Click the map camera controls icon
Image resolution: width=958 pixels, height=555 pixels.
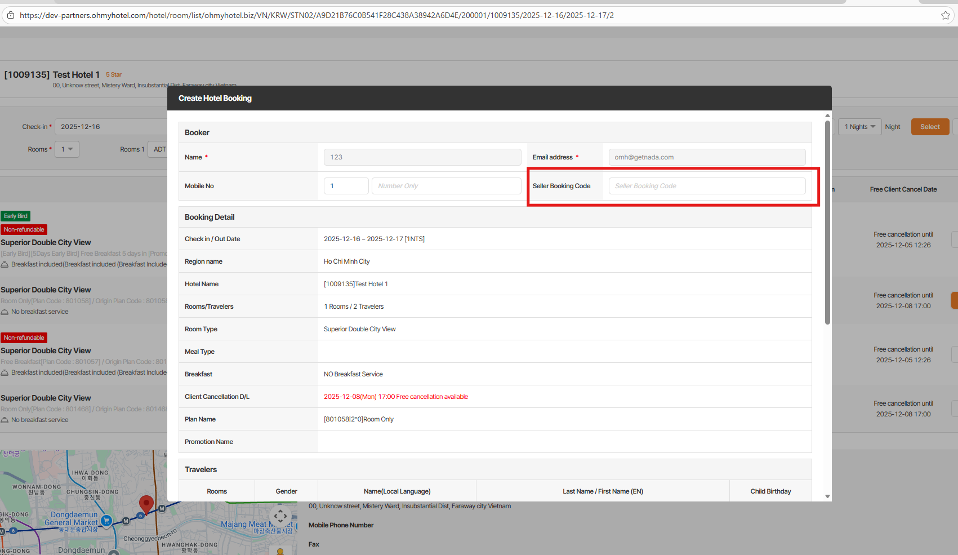pyautogui.click(x=280, y=516)
